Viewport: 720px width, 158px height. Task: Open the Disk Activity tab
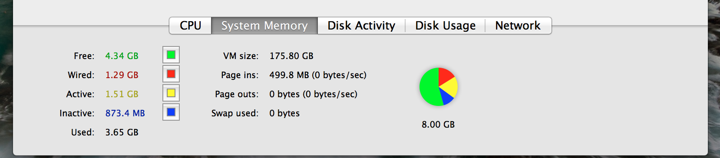pyautogui.click(x=361, y=26)
